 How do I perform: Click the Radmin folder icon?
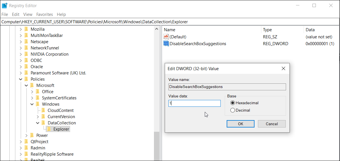click(26, 148)
